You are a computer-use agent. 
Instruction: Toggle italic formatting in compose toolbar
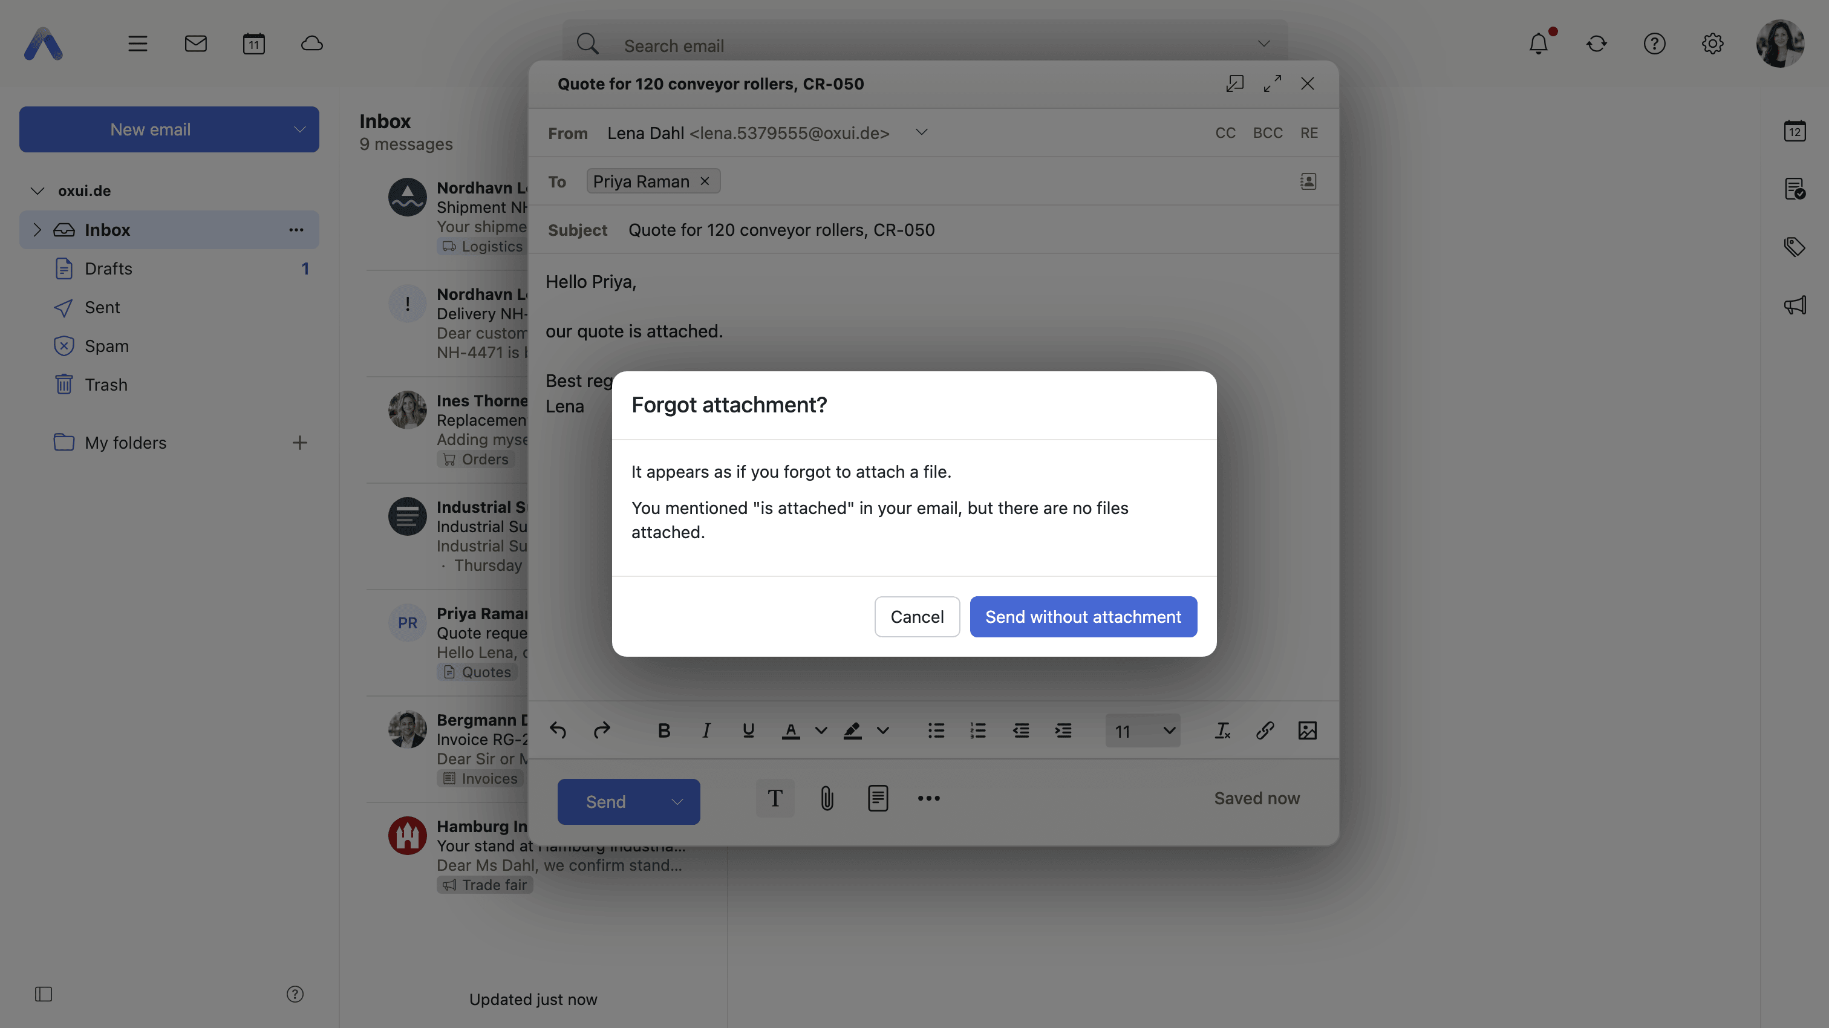(706, 730)
